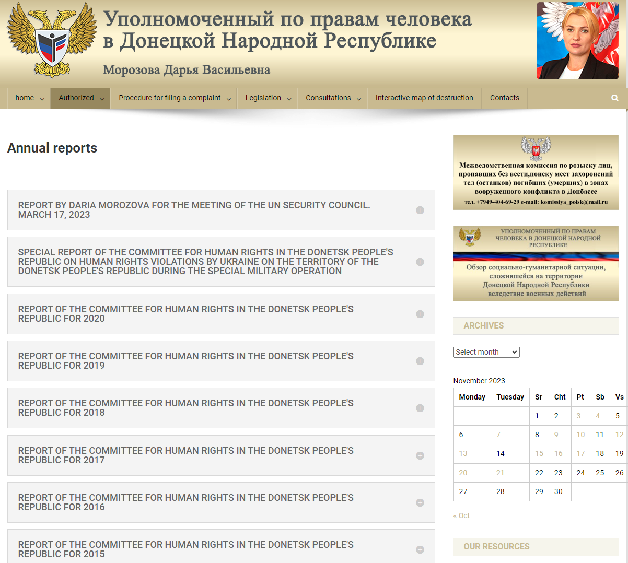628x563 pixels.
Task: Click the eagle coat of arms logo
Action: coord(52,40)
